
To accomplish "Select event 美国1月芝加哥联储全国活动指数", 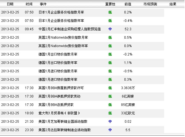I will pos(63,122).
